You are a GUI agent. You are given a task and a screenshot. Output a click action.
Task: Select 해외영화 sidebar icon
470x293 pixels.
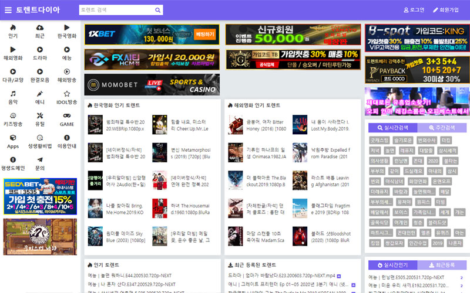pos(13,50)
